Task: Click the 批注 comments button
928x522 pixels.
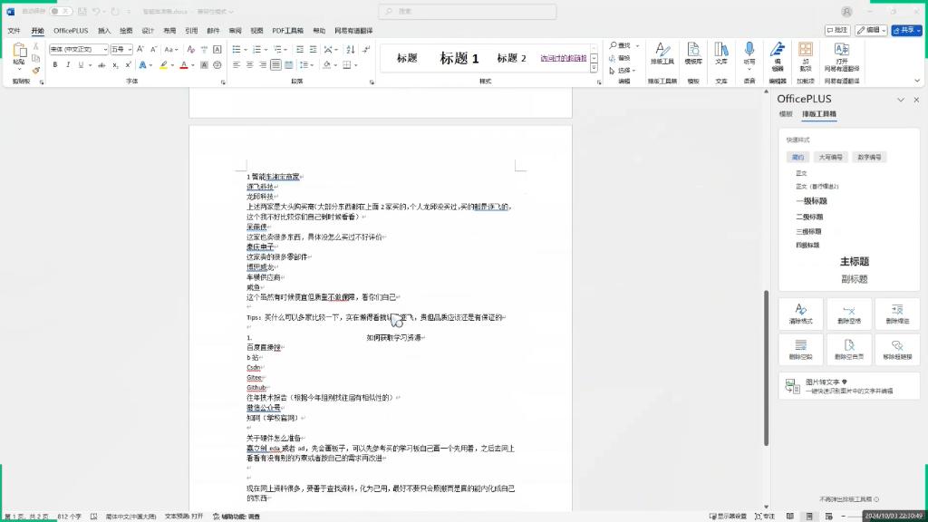Action: click(838, 30)
